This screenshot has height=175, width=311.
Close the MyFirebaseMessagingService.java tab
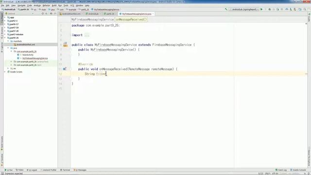153,14
